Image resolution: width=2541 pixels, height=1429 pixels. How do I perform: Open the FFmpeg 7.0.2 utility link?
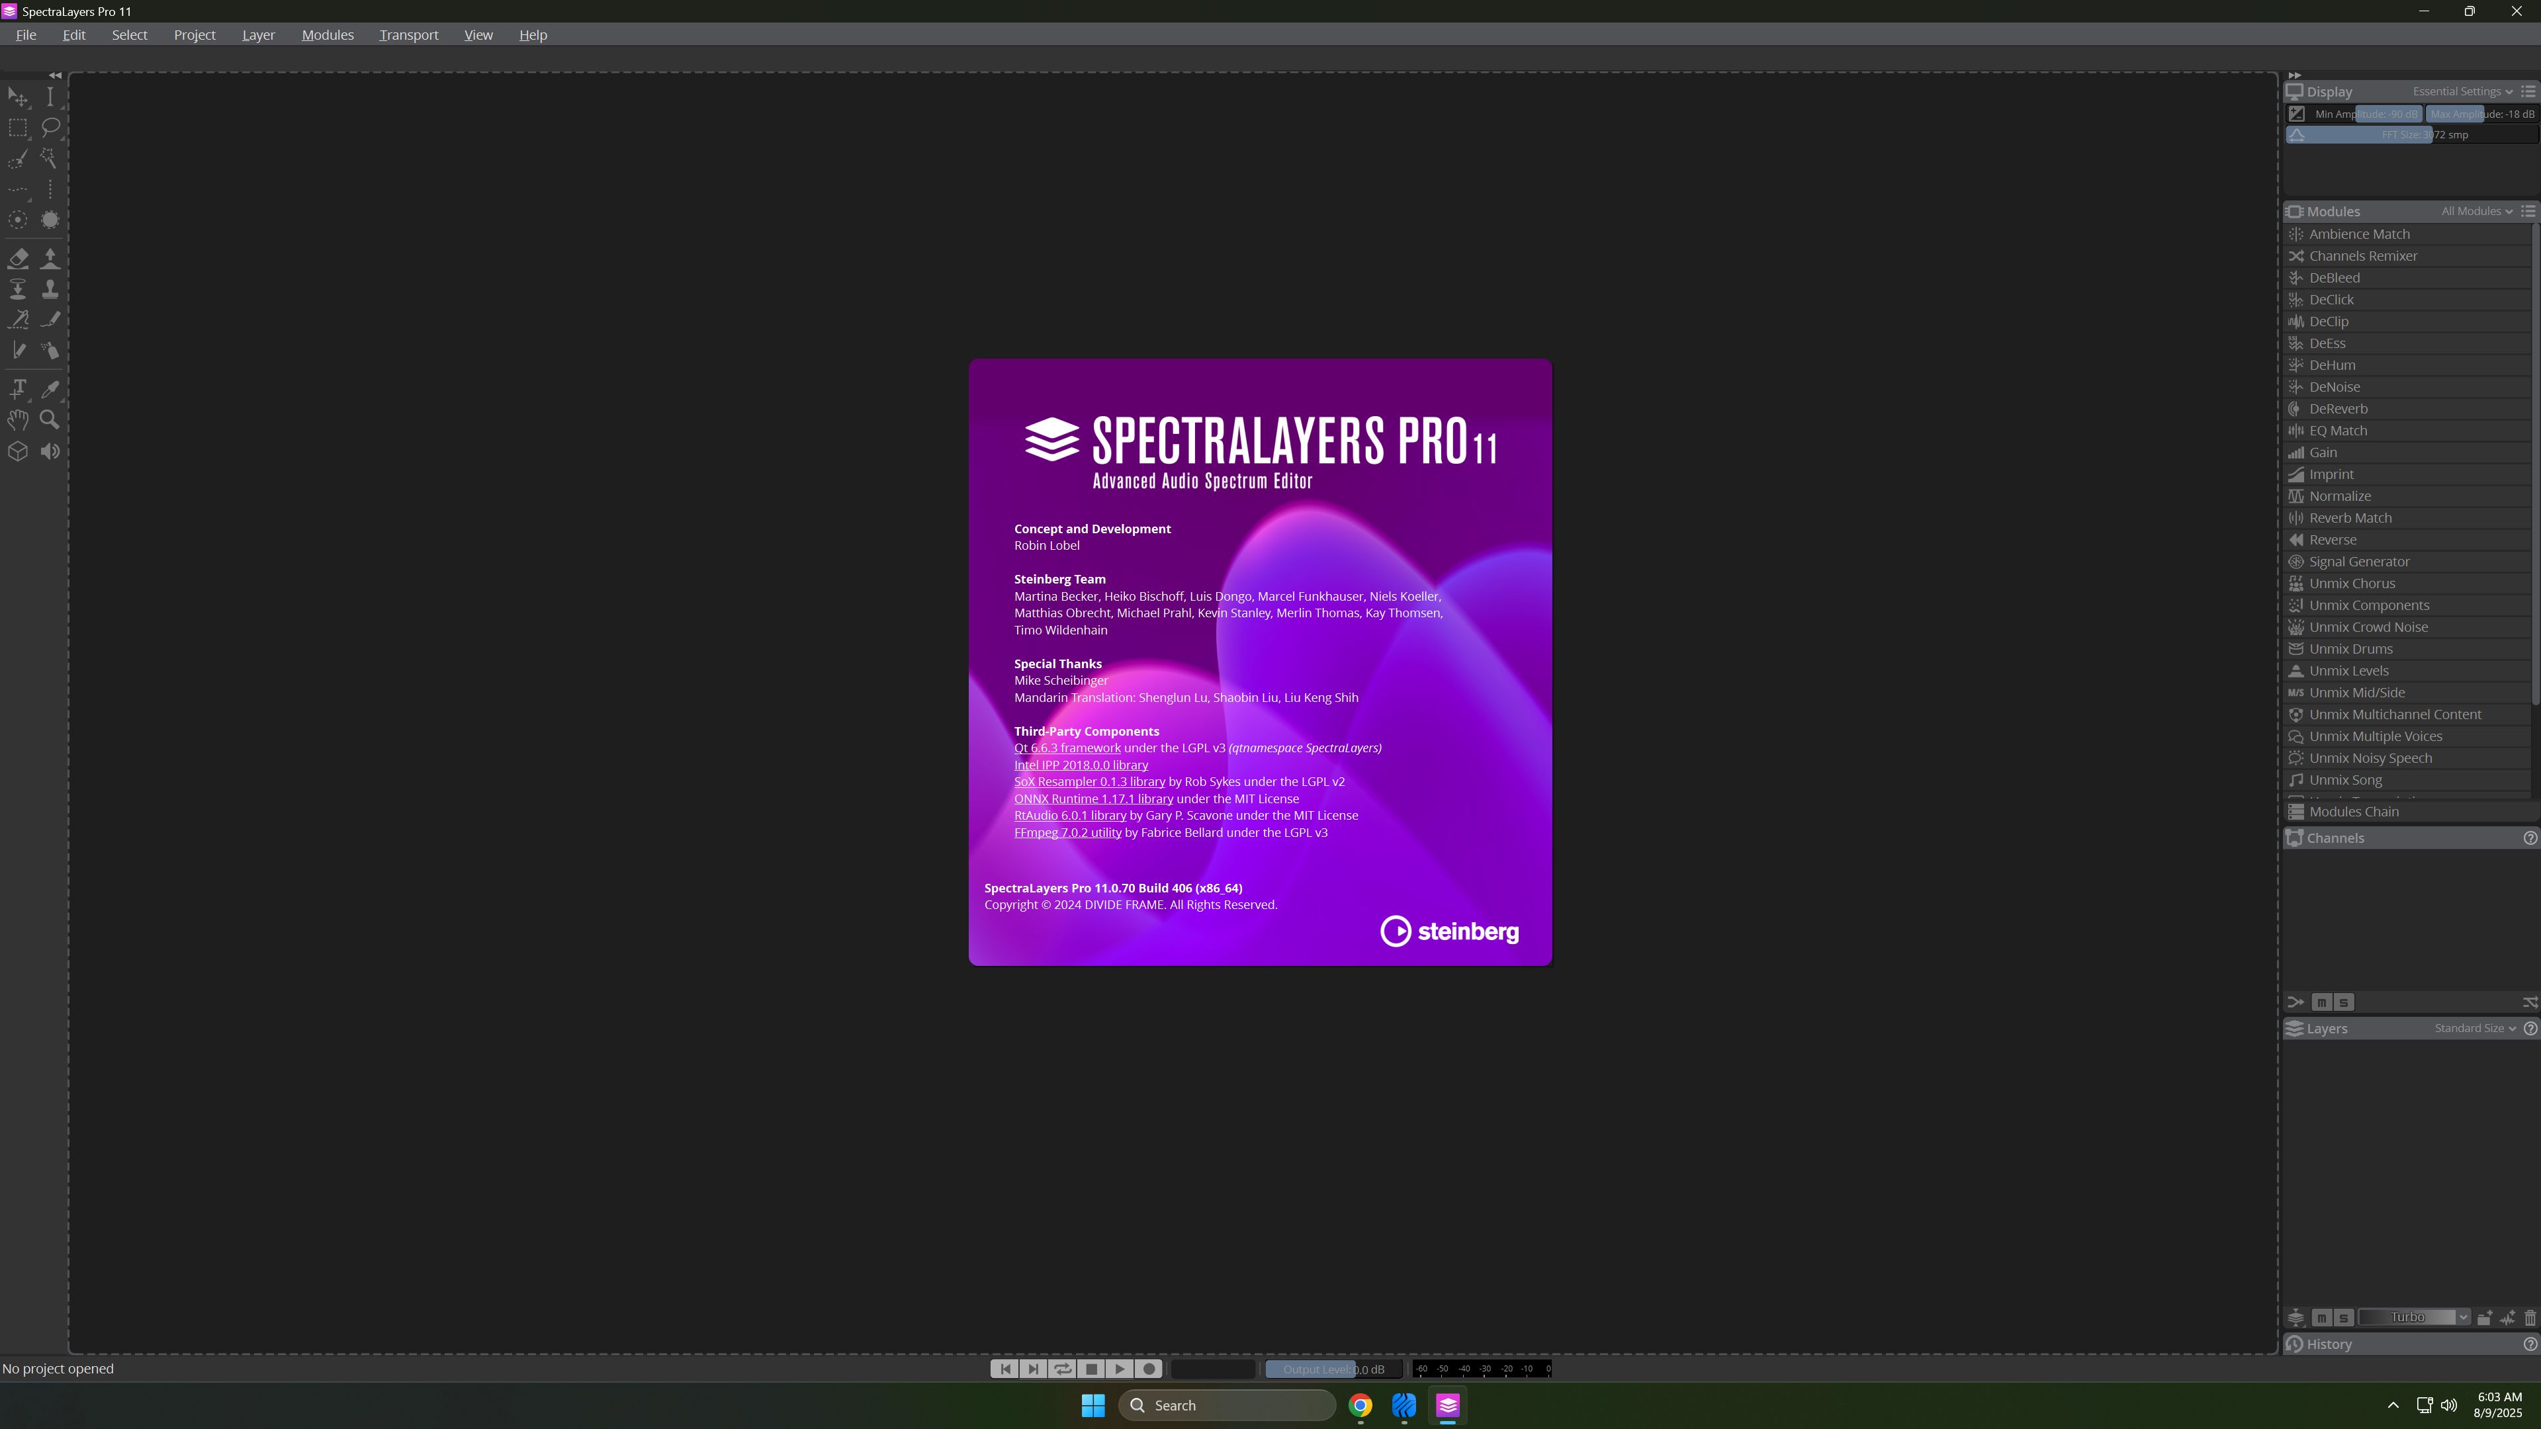tap(1067, 832)
